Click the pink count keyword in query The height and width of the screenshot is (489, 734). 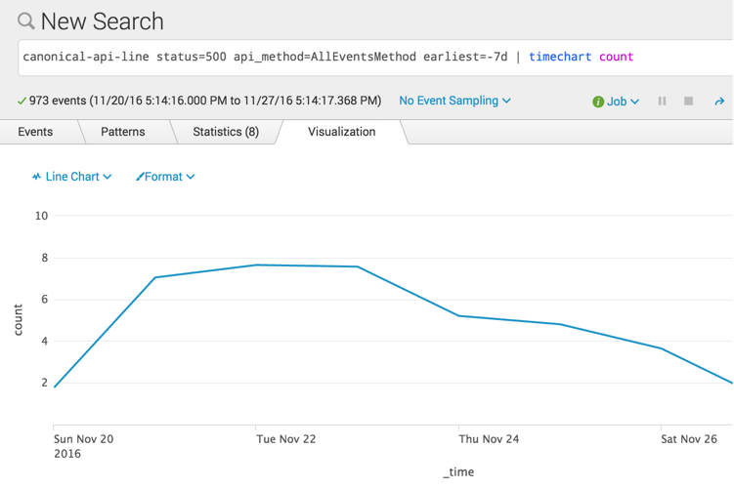click(616, 57)
